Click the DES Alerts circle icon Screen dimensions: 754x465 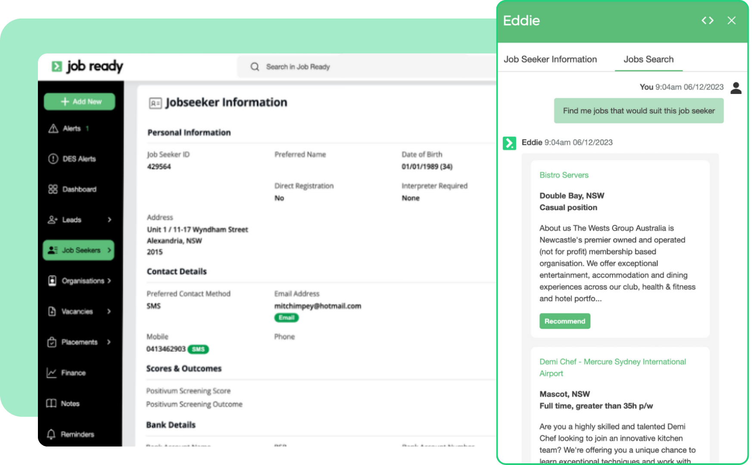[53, 159]
